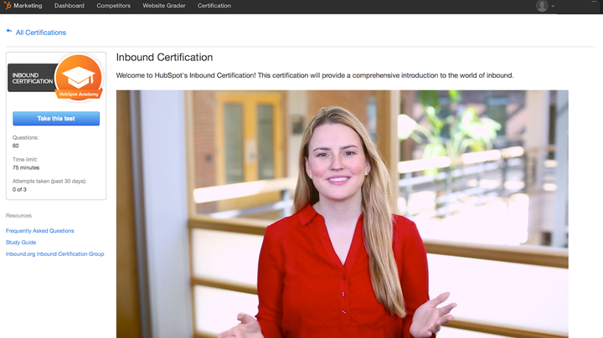Click the back arrow beside All Certifications
Image resolution: width=603 pixels, height=338 pixels.
[9, 31]
